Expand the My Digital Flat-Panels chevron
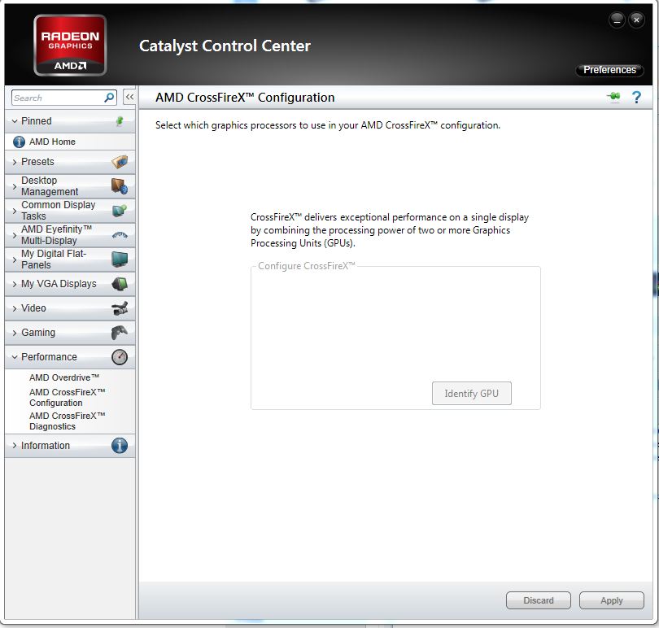Viewport: 659px width, 628px height. click(15, 259)
